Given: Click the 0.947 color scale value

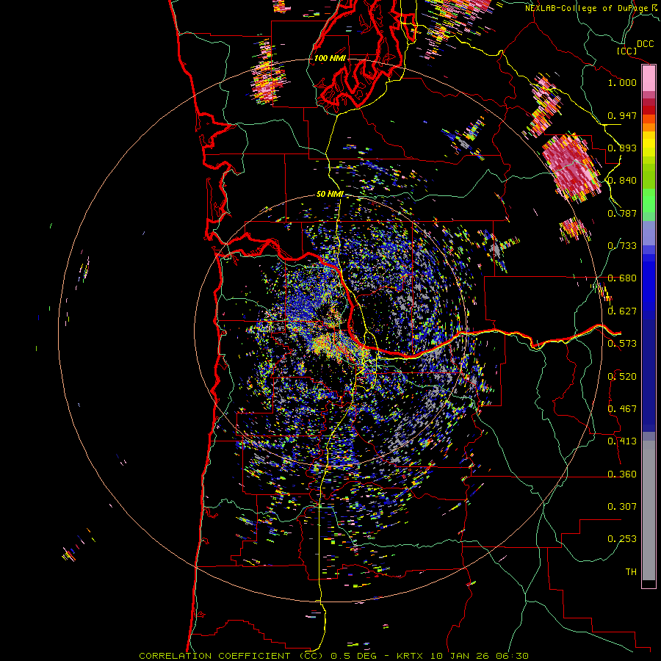Looking at the screenshot, I should (622, 115).
